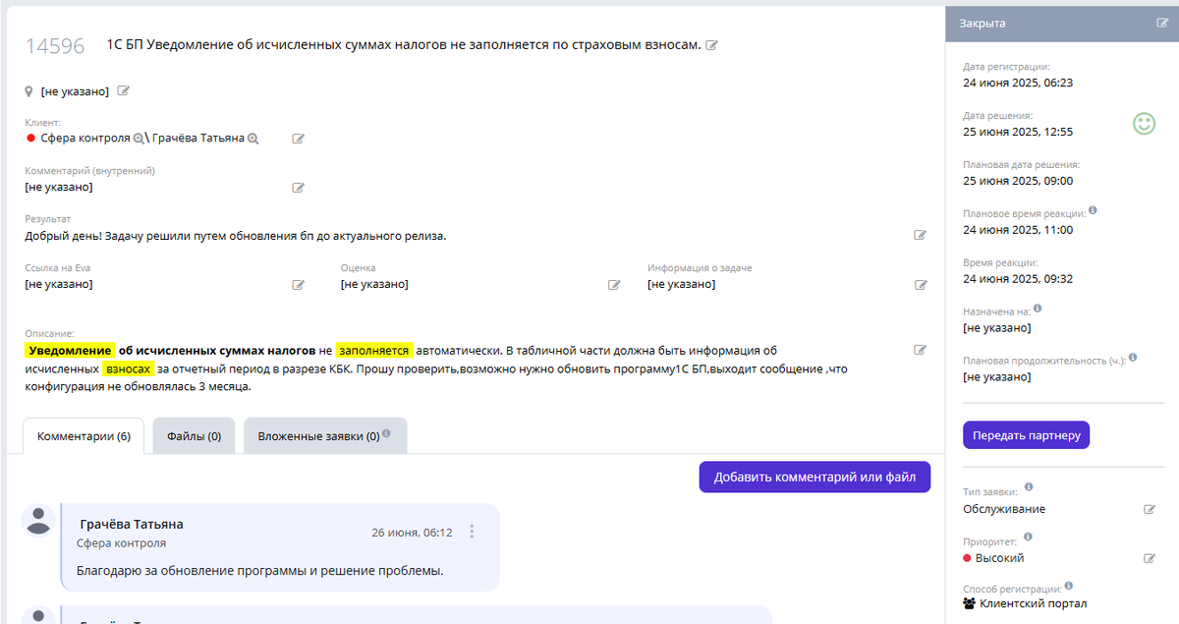Viewport: 1179px width, 624px height.
Task: Click comment timestamp '26 июня, 06:12'
Action: click(x=412, y=533)
